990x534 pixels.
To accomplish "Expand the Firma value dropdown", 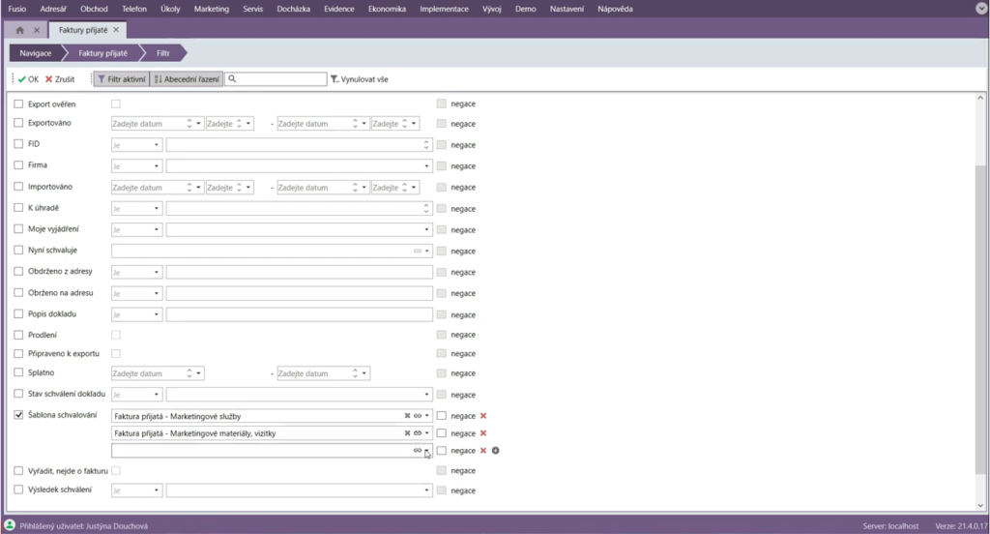I will (x=426, y=165).
